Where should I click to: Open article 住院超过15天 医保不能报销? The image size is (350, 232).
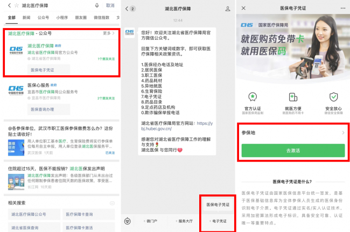coord(56,168)
